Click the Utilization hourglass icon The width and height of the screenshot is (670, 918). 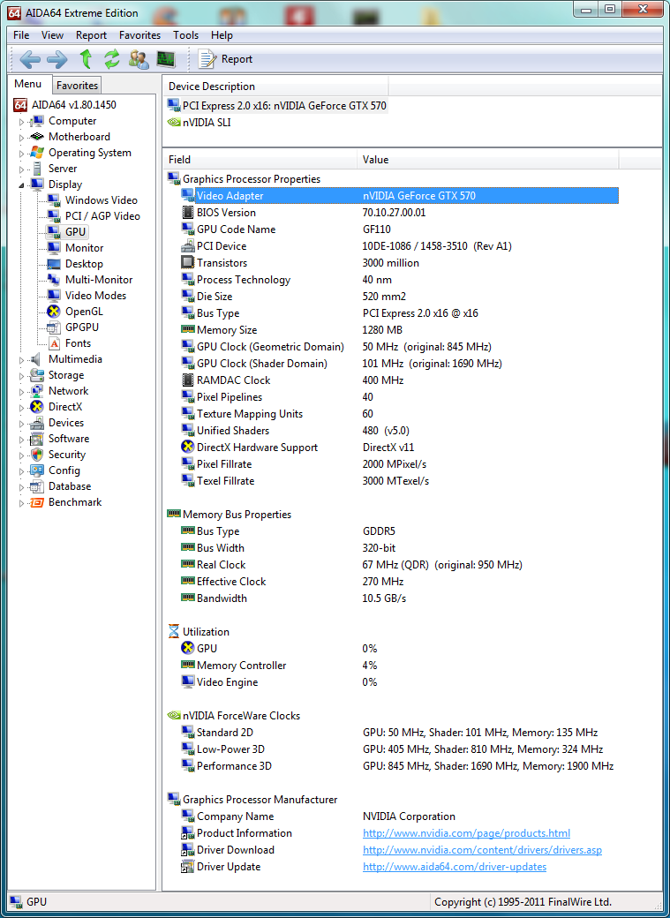174,632
